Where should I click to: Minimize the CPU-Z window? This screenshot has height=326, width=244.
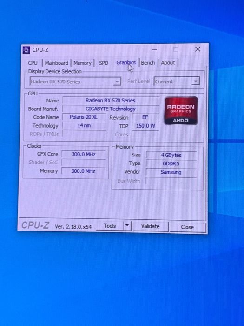154,50
